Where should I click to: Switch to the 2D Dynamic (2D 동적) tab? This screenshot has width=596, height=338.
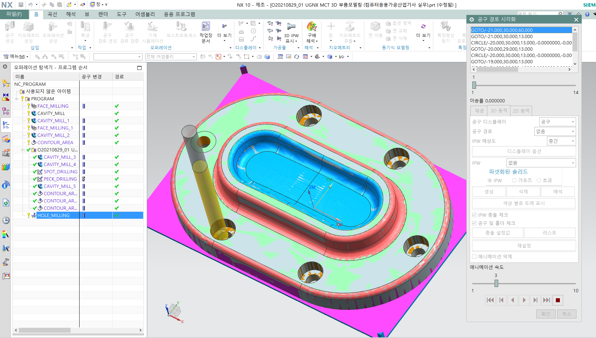(521, 111)
